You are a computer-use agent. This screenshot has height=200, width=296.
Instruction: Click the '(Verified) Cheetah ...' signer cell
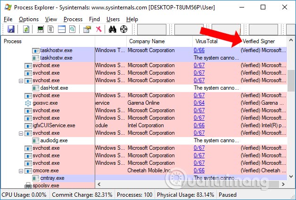263,170
